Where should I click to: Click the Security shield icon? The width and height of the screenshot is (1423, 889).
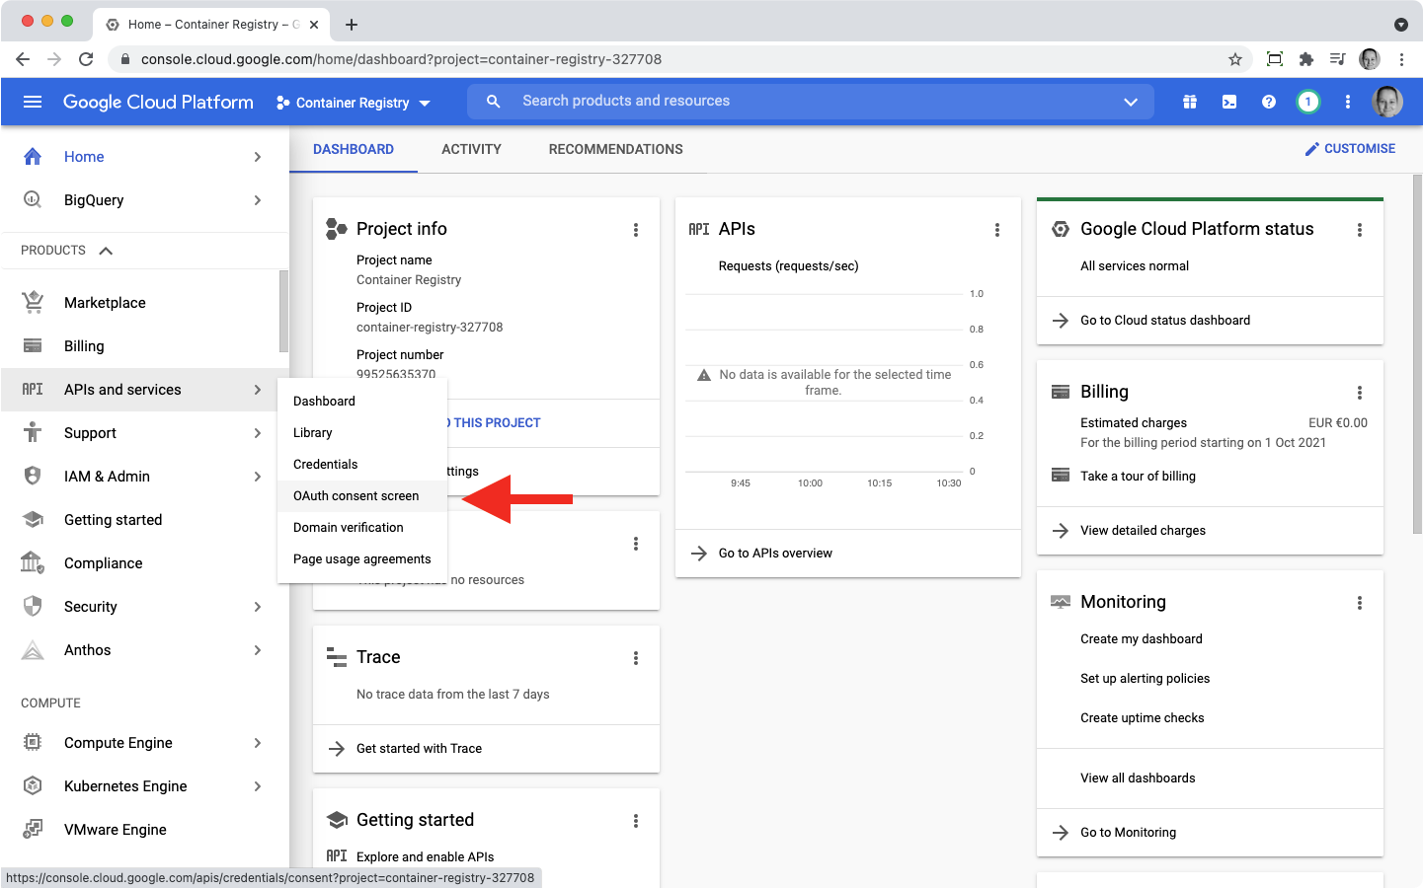point(33,606)
